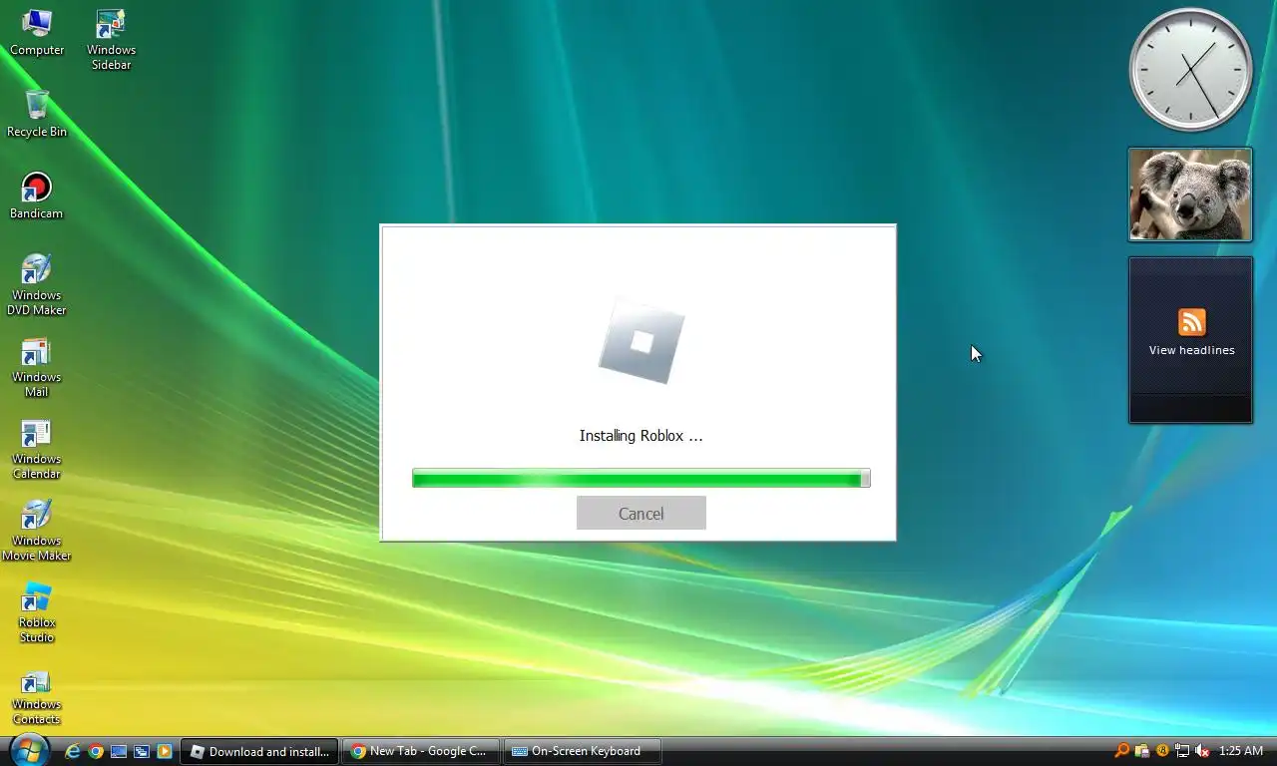Viewport: 1277px width, 766px height.
Task: Click Show Desktop in Quick Launch
Action: click(x=119, y=751)
